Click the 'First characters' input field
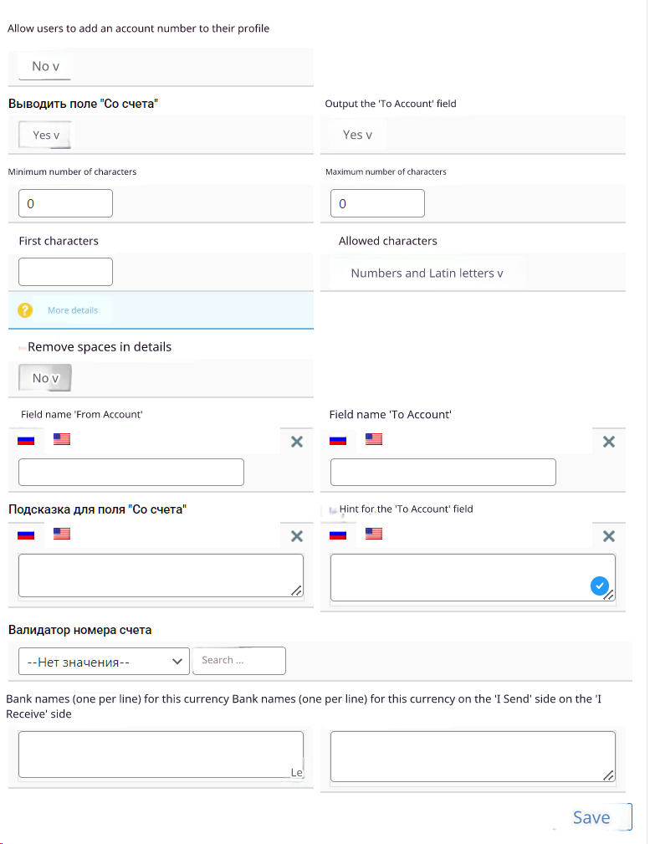655x844 pixels. pos(65,272)
